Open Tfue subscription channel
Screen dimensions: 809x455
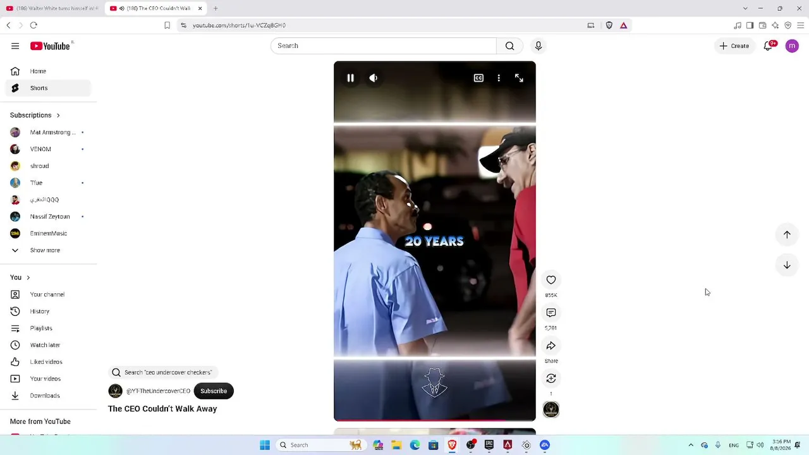(x=48, y=183)
